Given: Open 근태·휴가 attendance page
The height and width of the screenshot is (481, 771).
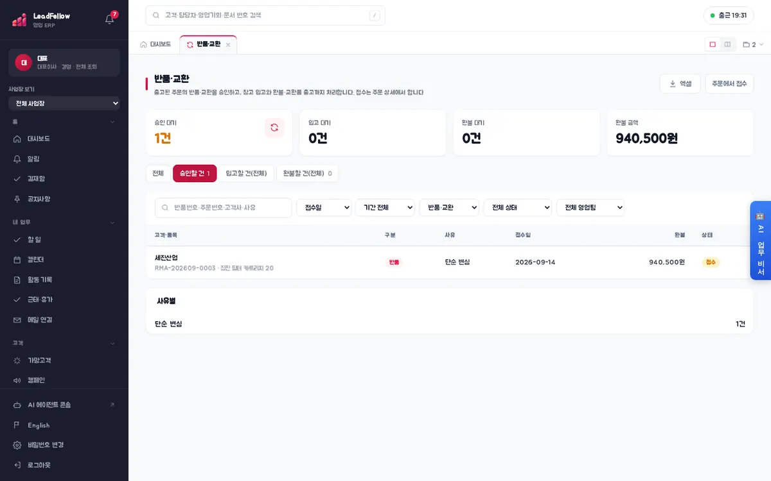Looking at the screenshot, I should [64, 300].
